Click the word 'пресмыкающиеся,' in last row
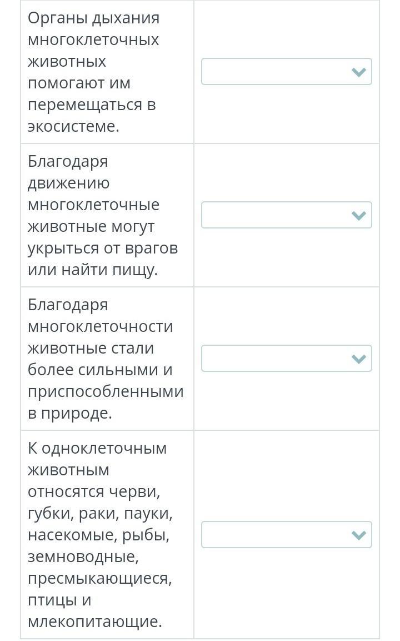The image size is (400, 641). coord(100,578)
